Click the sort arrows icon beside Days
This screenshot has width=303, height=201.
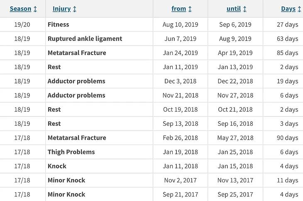(x=299, y=9)
